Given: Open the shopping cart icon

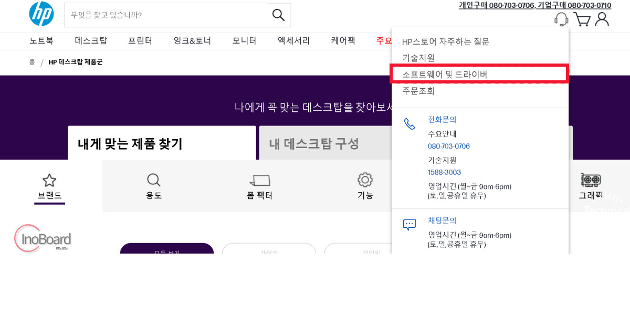Looking at the screenshot, I should (582, 19).
